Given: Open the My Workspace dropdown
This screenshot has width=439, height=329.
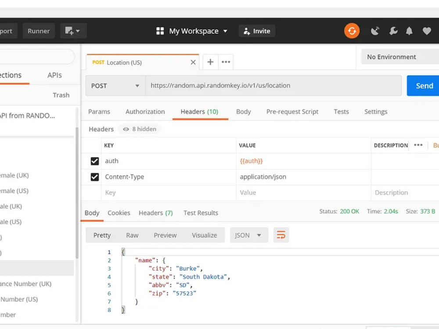Looking at the screenshot, I should (192, 31).
